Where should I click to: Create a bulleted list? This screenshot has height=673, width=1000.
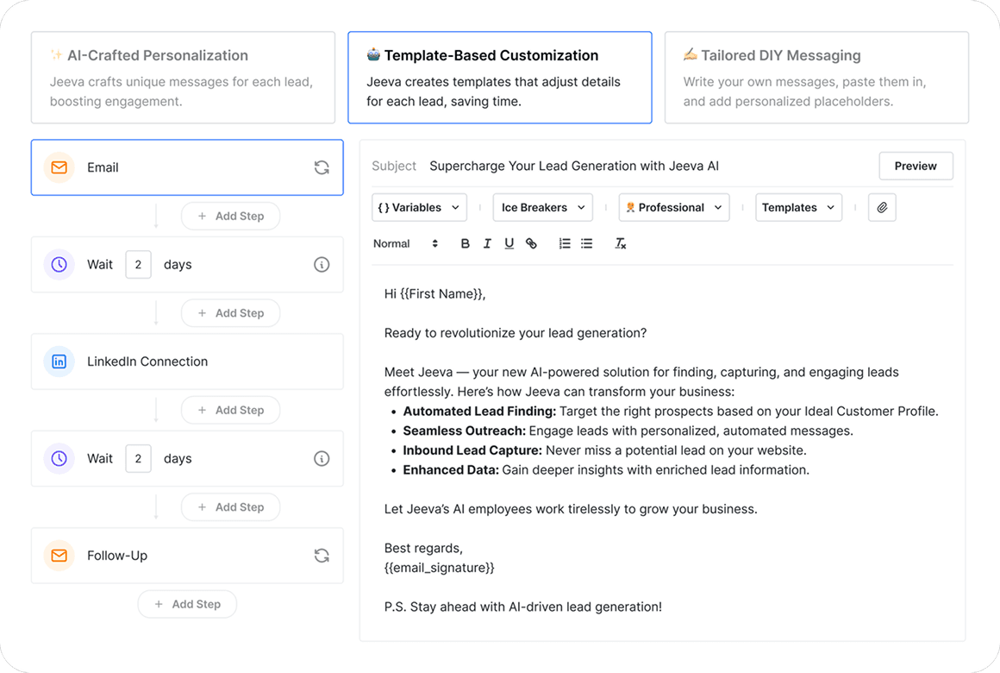click(x=587, y=243)
